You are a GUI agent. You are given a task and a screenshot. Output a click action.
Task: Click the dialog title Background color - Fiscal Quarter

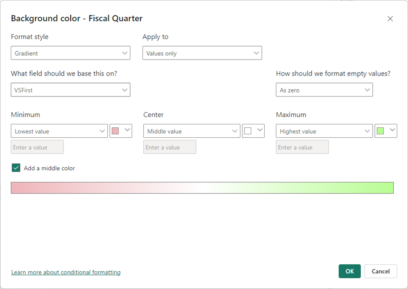(x=77, y=19)
